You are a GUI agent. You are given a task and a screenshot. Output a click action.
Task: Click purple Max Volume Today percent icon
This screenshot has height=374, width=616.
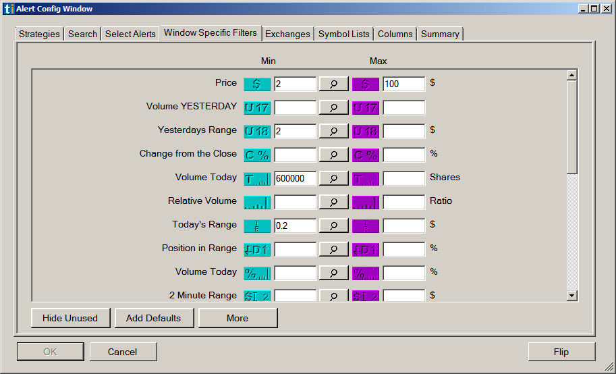pyautogui.click(x=366, y=273)
